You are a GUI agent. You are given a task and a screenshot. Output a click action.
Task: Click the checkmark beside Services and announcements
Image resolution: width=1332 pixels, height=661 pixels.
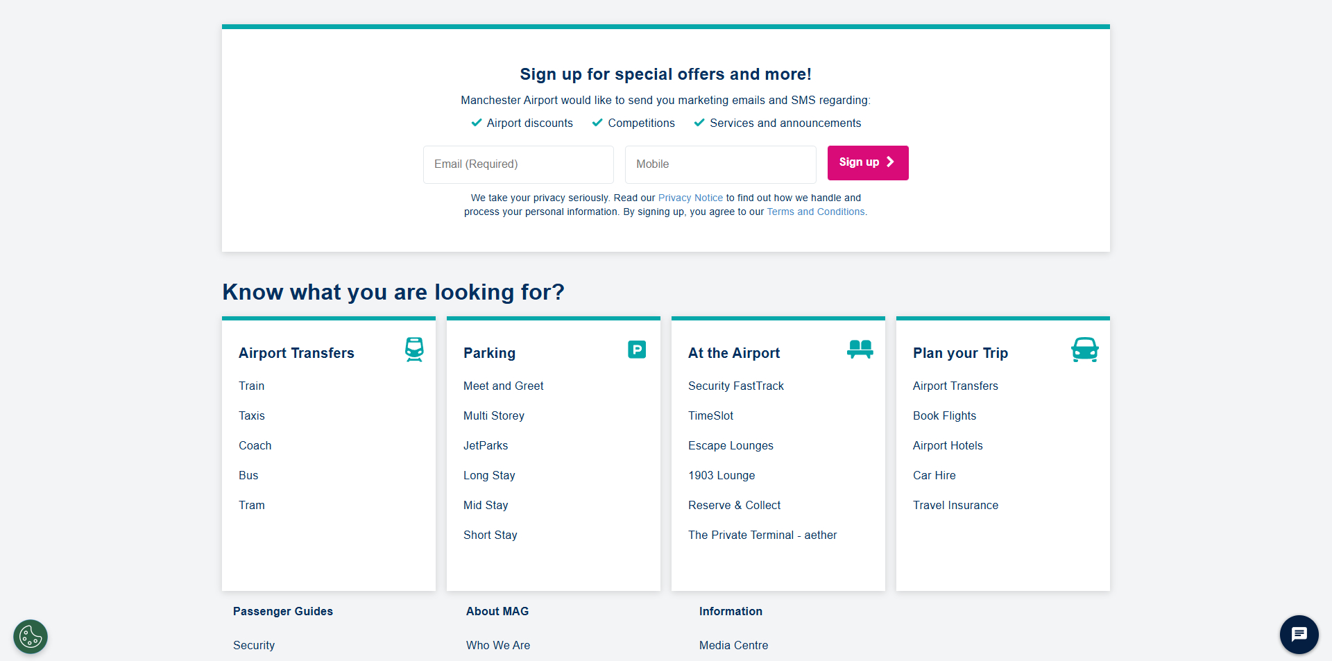tap(699, 123)
